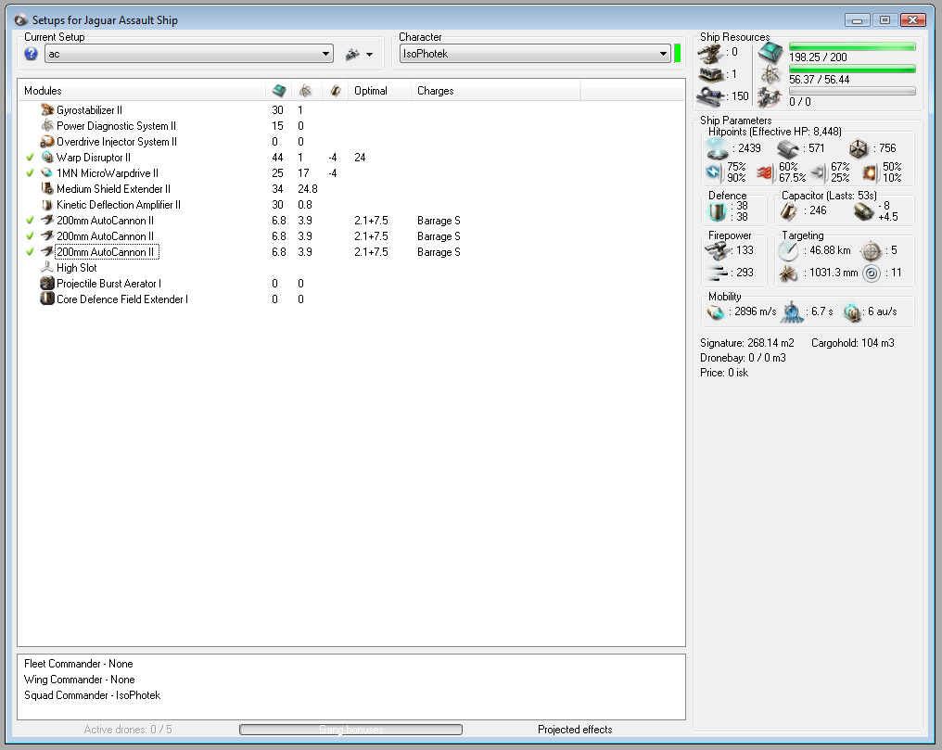The image size is (942, 750).
Task: Click the Overdrive Injector System II icon
Action: [47, 142]
